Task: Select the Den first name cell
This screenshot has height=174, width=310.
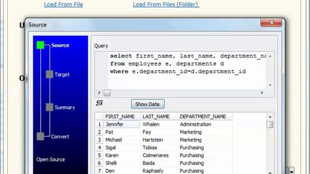Action: pos(122,171)
